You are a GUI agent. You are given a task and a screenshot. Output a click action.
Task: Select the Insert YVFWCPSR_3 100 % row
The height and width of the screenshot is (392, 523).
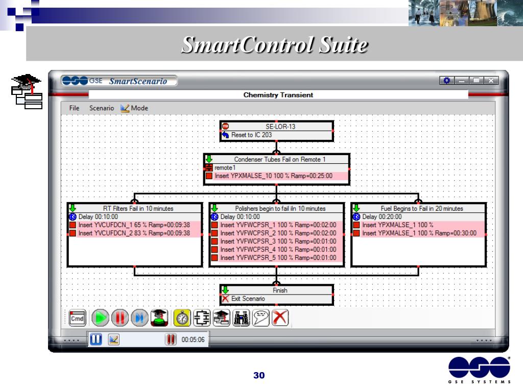coord(276,241)
